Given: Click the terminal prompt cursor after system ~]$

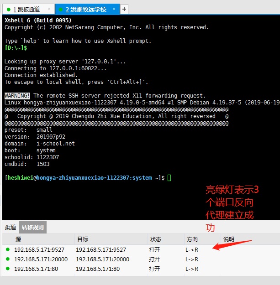Looking at the screenshot, I should tap(169, 178).
